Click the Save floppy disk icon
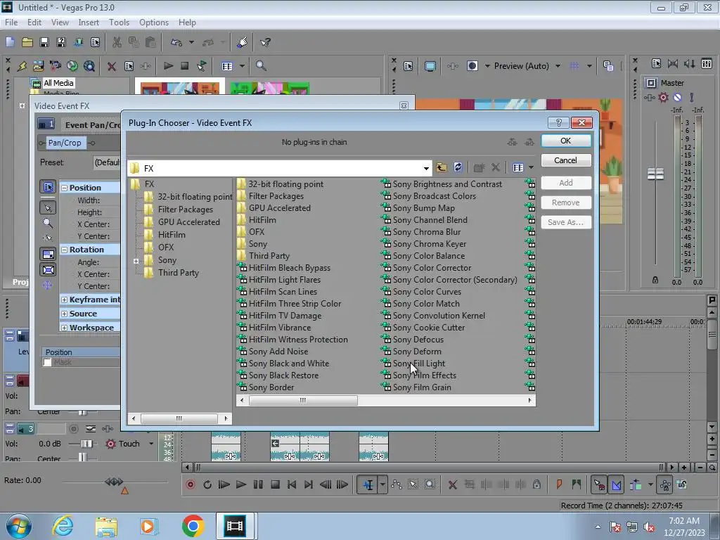This screenshot has width=720, height=540. coord(44,42)
